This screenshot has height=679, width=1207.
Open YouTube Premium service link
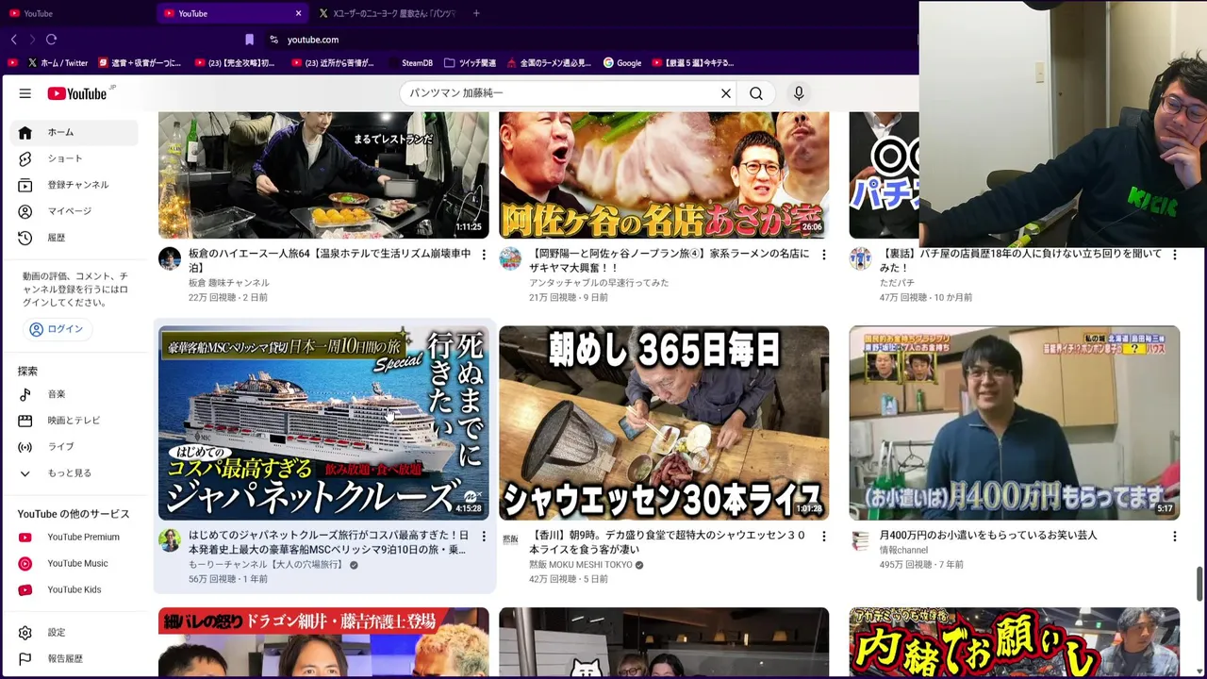click(x=74, y=538)
